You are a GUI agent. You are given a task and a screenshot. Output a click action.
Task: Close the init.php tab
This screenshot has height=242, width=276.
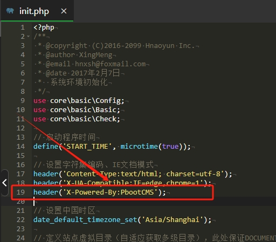pos(64,11)
